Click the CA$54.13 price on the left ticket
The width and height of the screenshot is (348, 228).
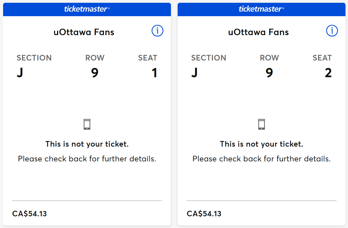(30, 214)
